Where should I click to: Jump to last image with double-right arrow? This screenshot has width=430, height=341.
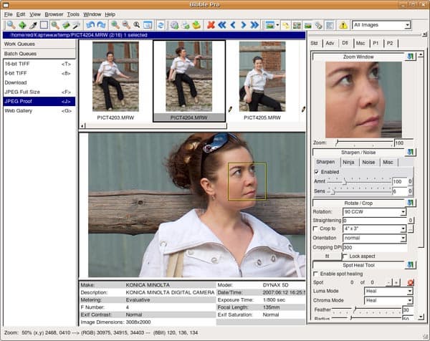[254, 25]
